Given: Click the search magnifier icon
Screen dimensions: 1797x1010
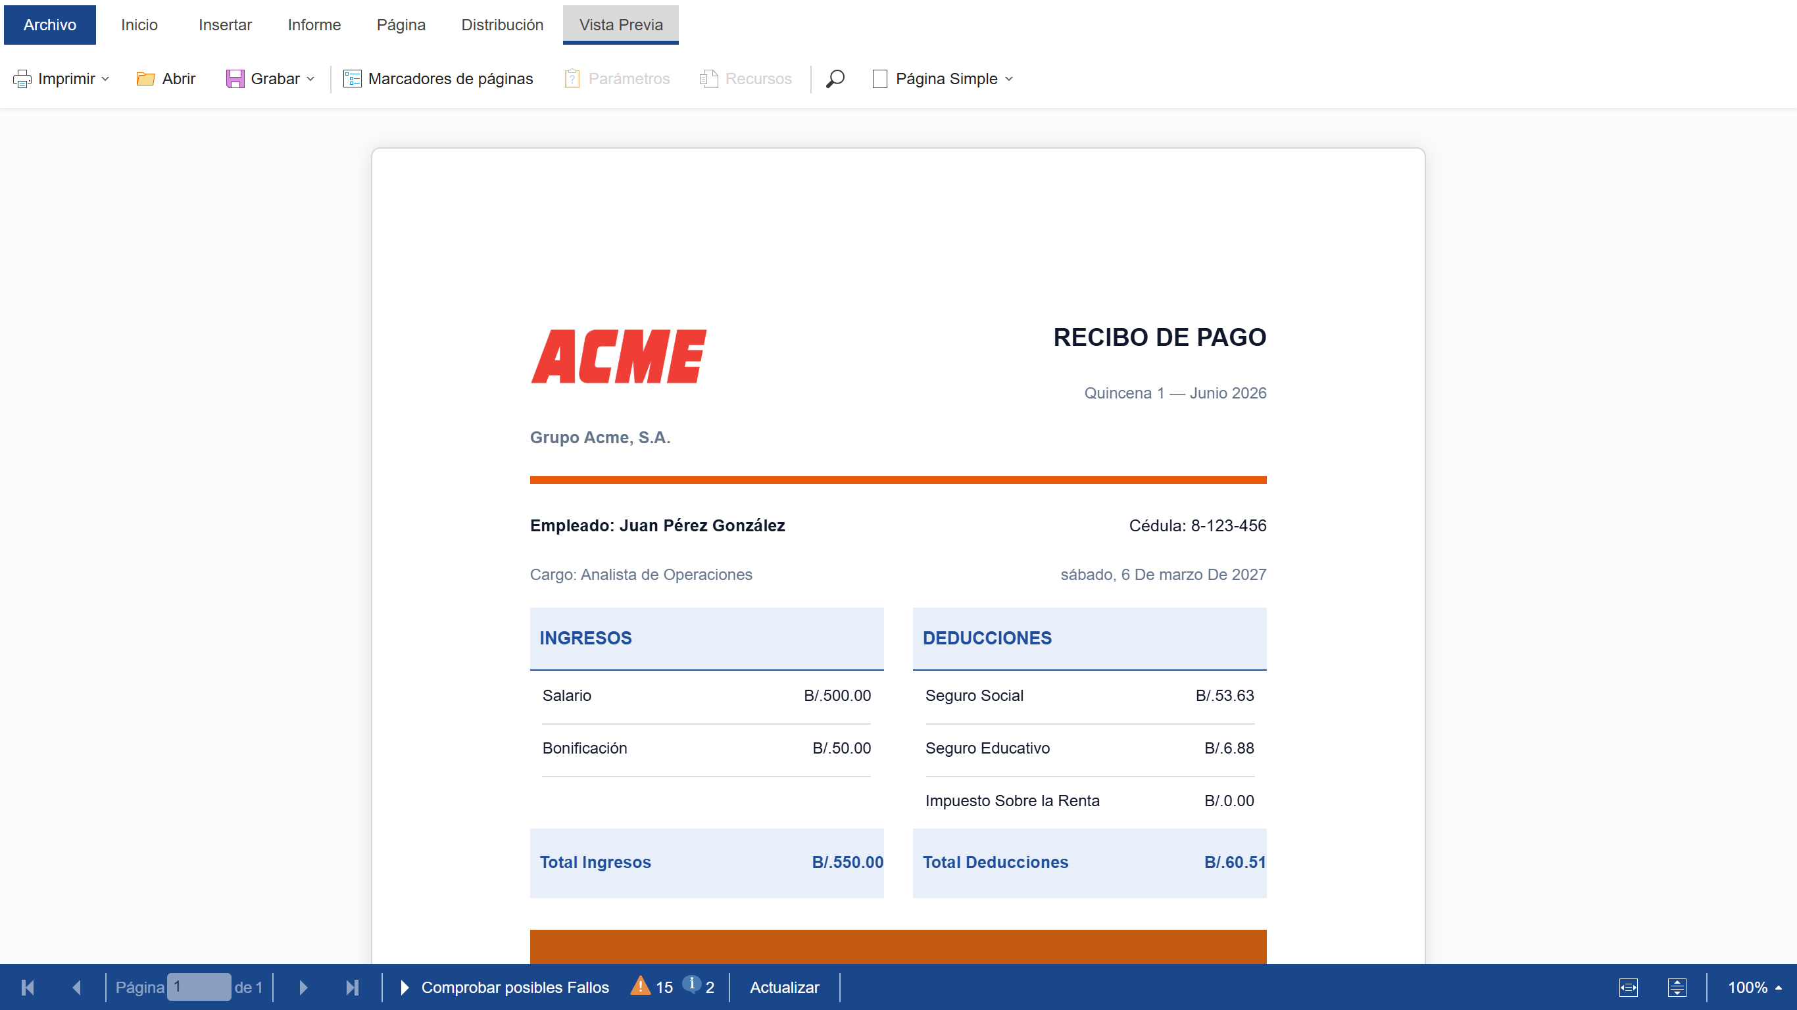Looking at the screenshot, I should click(x=835, y=79).
